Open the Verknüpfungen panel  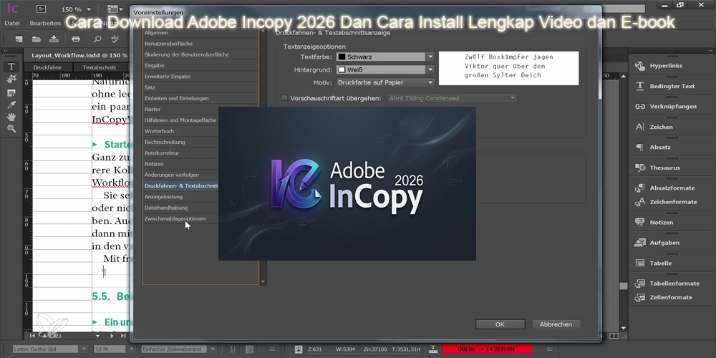pyautogui.click(x=665, y=107)
